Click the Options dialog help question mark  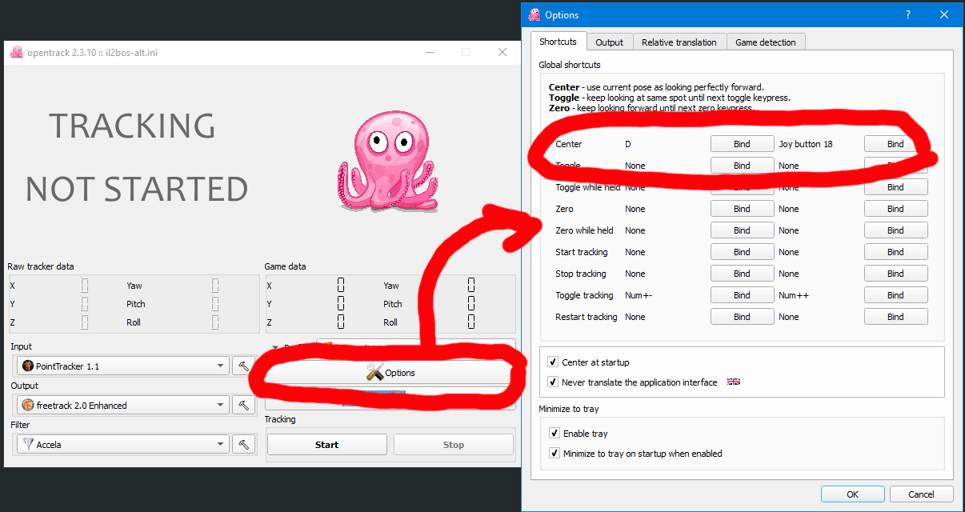908,15
